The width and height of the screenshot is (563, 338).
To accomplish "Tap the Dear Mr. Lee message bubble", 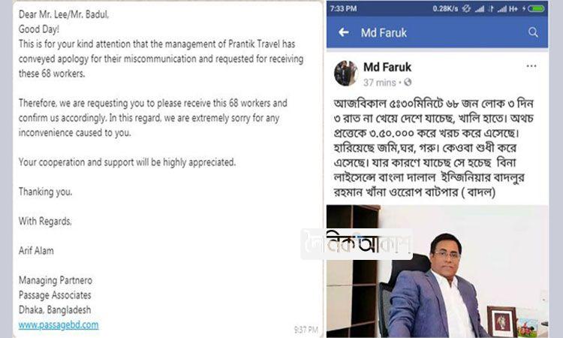I will click(167, 170).
